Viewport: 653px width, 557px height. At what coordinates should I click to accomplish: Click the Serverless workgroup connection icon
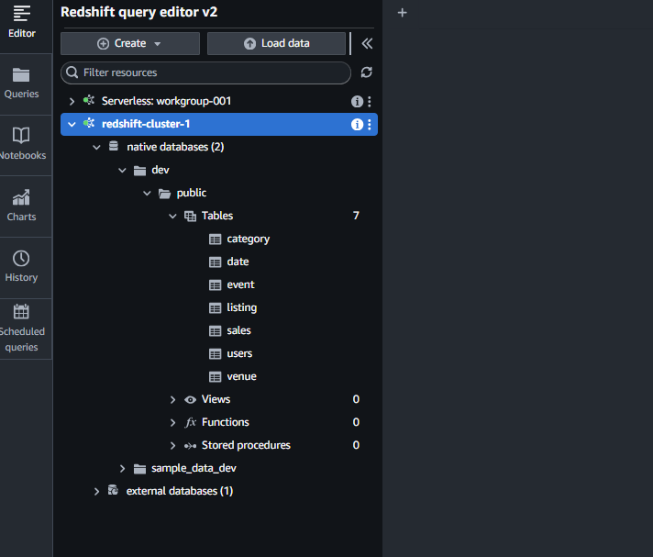click(x=89, y=100)
